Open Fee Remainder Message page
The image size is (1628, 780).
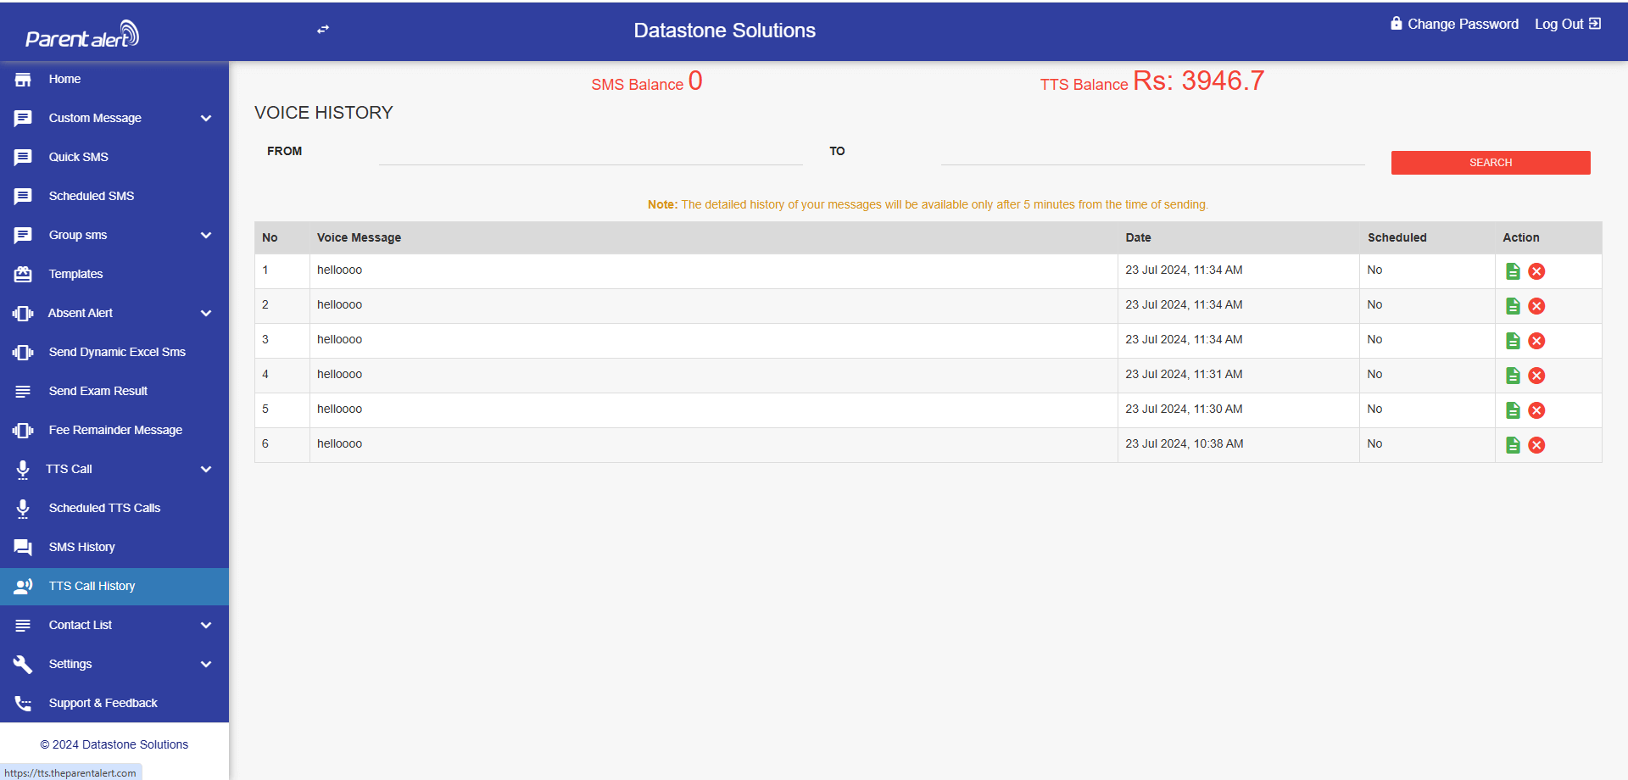coord(114,431)
